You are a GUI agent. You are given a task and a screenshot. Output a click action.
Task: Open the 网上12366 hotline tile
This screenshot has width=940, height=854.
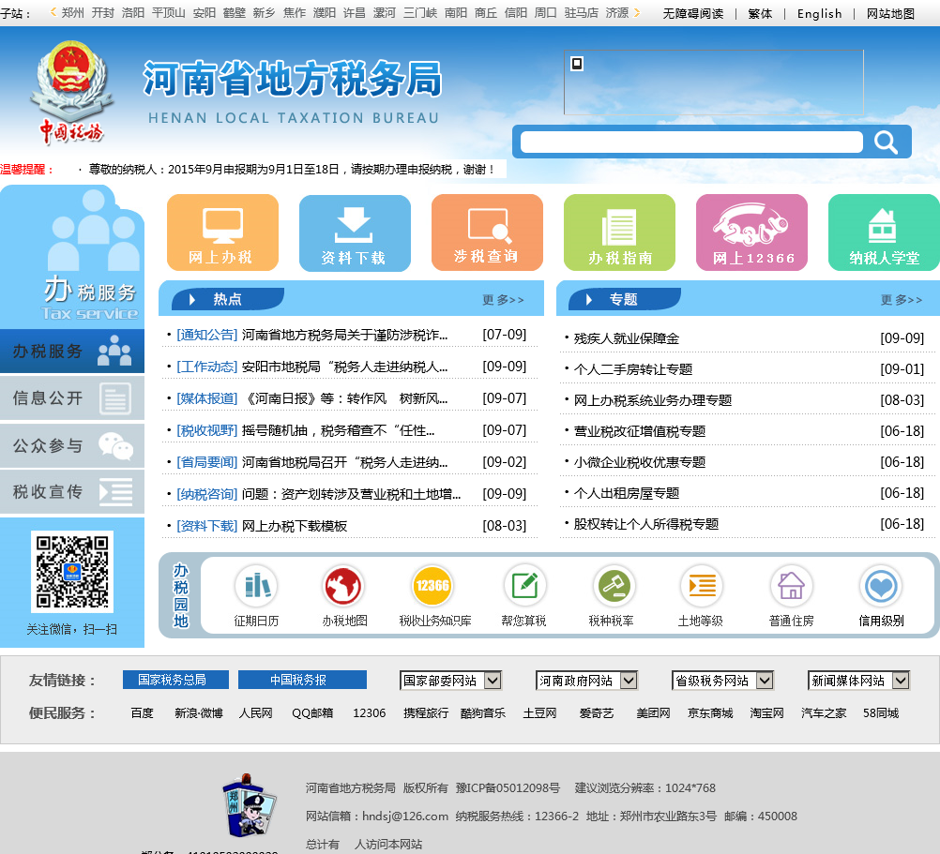(751, 232)
